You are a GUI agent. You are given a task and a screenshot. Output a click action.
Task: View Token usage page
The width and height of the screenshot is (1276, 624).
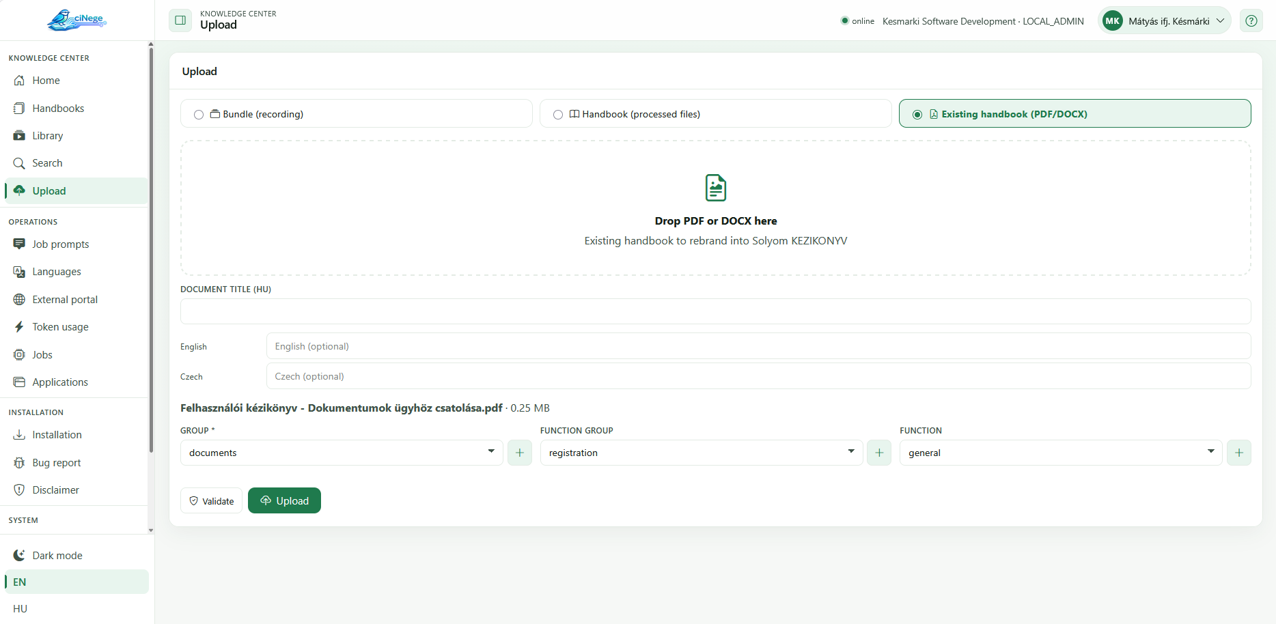point(77,327)
